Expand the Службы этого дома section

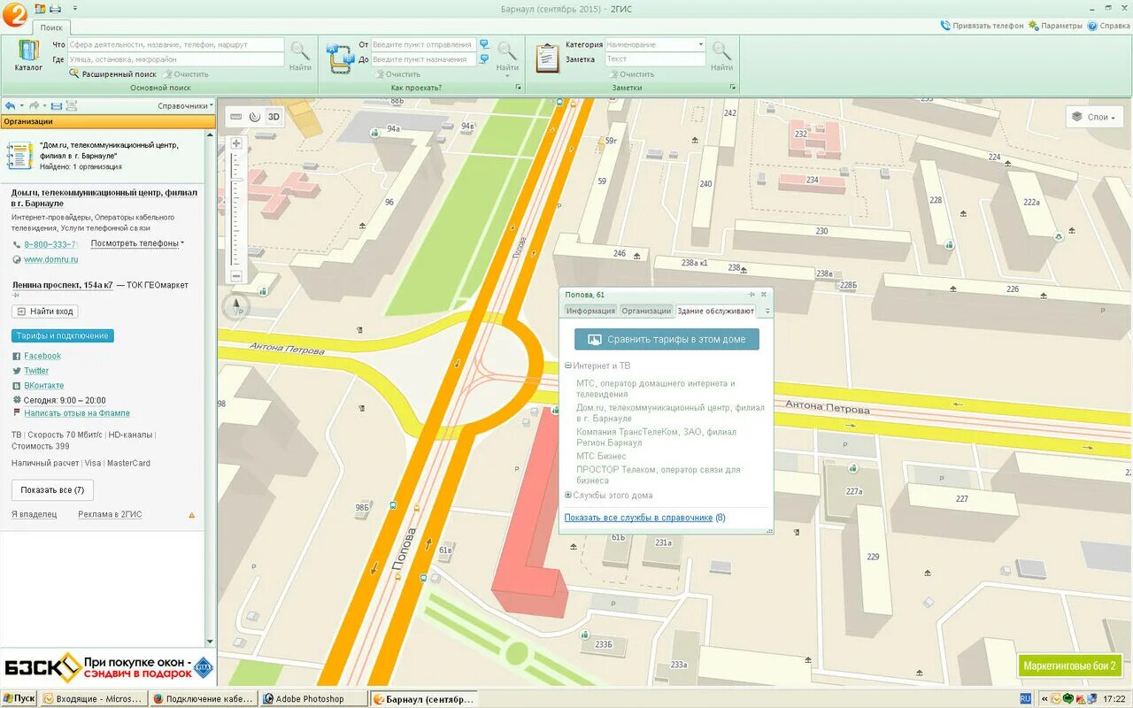568,496
